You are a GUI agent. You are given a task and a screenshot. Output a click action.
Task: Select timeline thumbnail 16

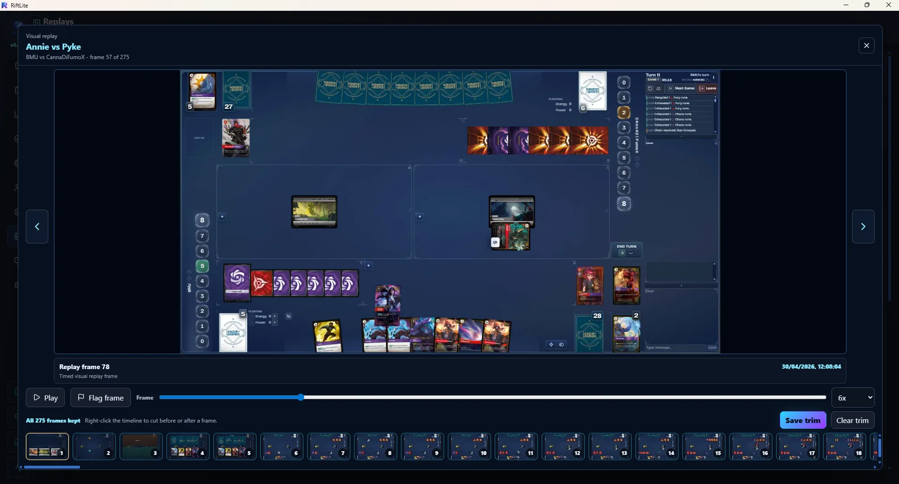coord(751,446)
